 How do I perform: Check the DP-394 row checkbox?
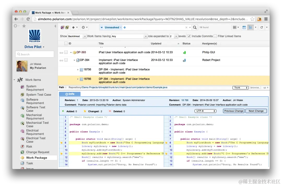click(x=66, y=60)
